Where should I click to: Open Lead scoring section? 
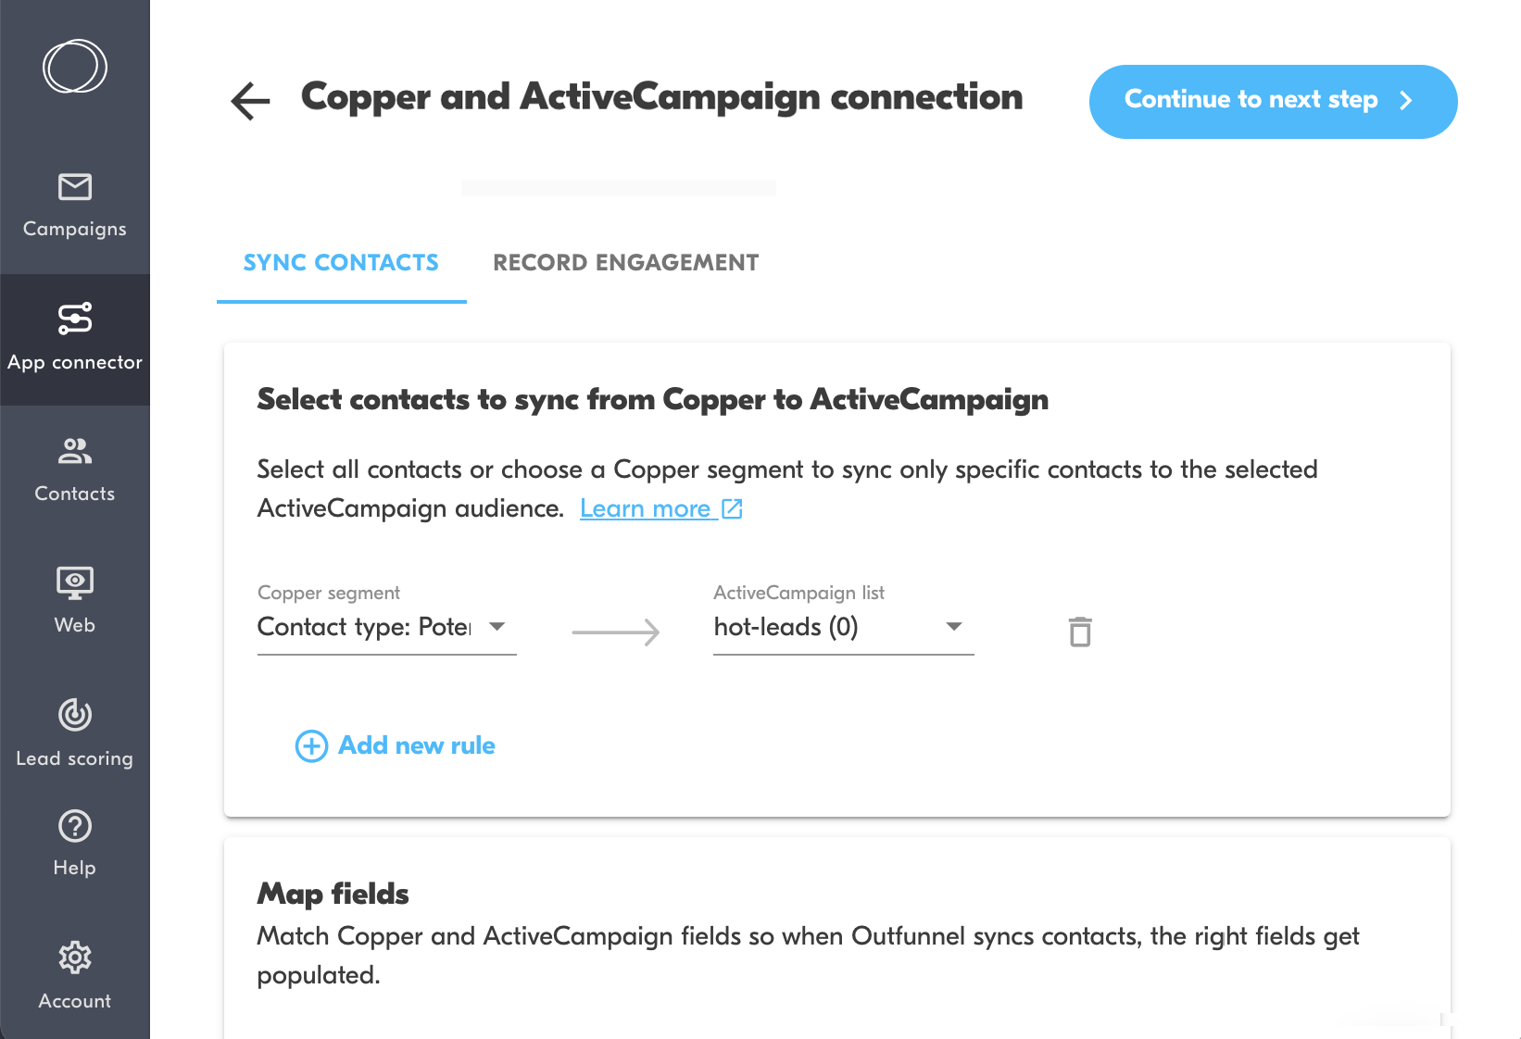pos(74,733)
